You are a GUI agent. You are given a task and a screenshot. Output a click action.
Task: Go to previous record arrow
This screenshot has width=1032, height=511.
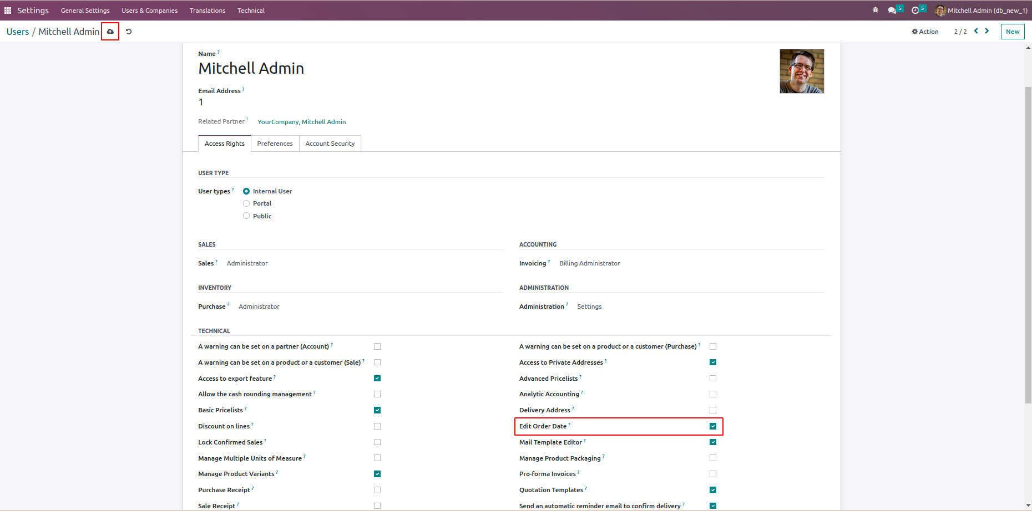[976, 31]
